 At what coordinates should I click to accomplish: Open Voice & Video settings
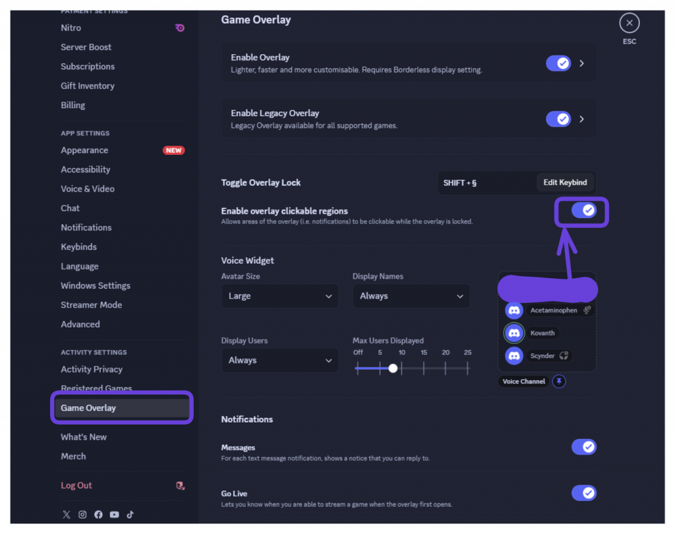coord(88,189)
